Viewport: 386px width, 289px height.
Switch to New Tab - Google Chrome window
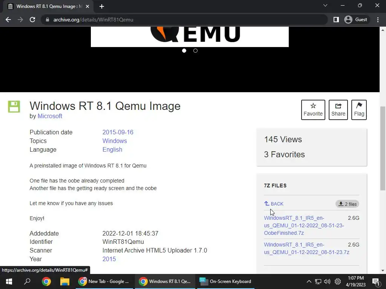[x=104, y=281]
